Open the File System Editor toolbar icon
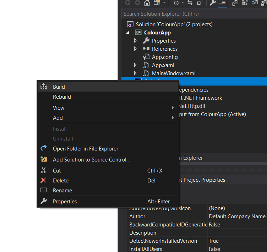267x252 pixels. (235, 3)
